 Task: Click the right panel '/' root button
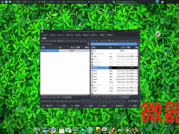coord(136,41)
